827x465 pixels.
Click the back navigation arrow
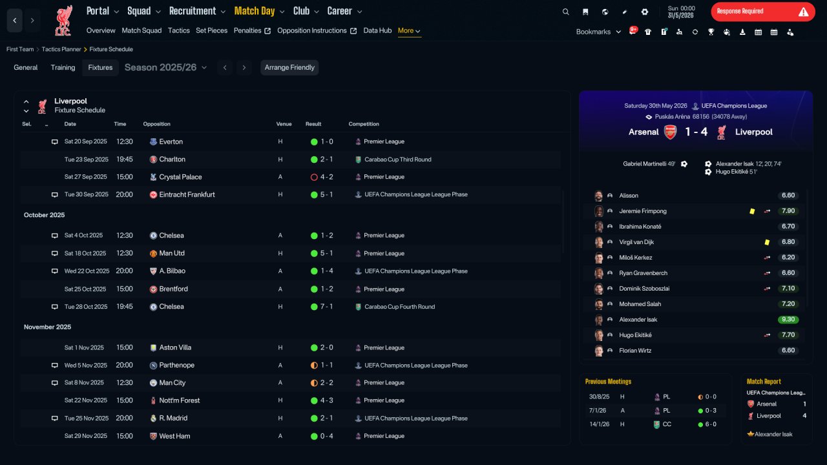[x=15, y=21]
